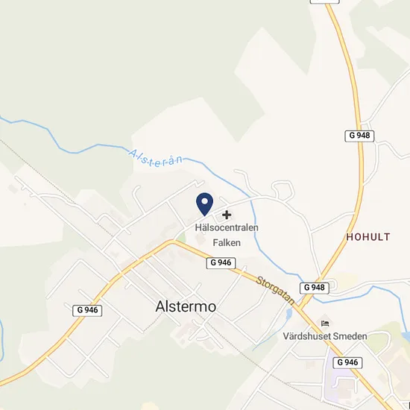Viewport: 410px width, 410px height.
Task: Click the Alsterån river name label
Action: (156, 159)
